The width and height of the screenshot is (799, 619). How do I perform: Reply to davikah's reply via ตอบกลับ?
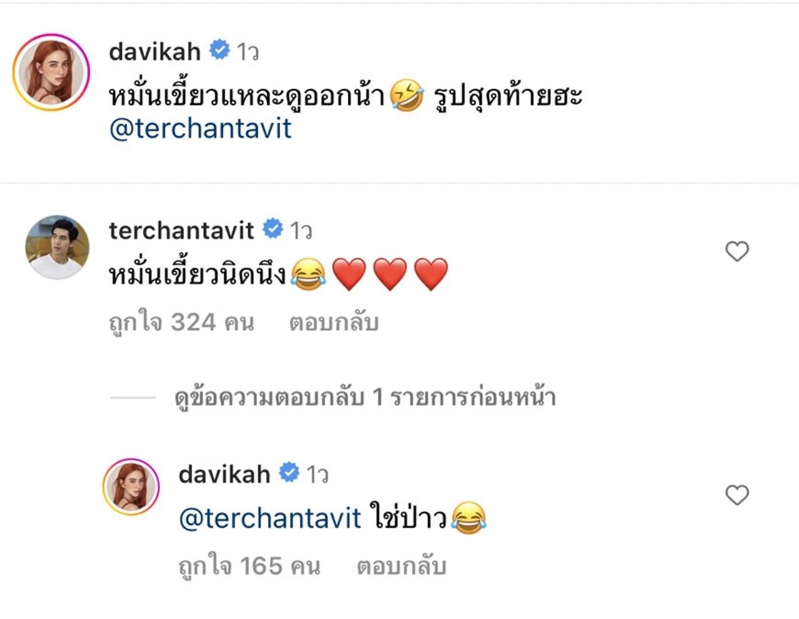click(401, 566)
